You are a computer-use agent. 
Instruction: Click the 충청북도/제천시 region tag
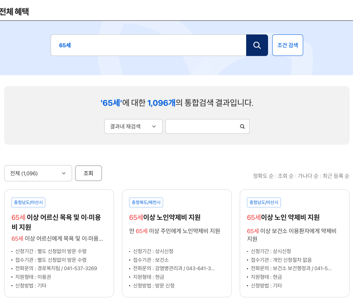click(x=146, y=202)
